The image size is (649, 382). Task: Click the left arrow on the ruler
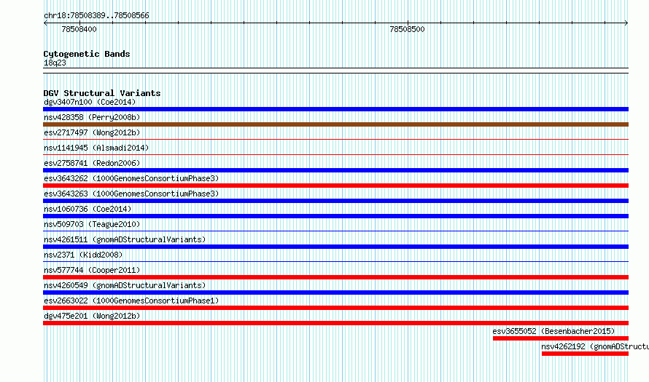(45, 23)
